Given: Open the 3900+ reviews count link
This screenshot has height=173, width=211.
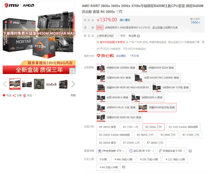Looking at the screenshot, I should (x=196, y=23).
